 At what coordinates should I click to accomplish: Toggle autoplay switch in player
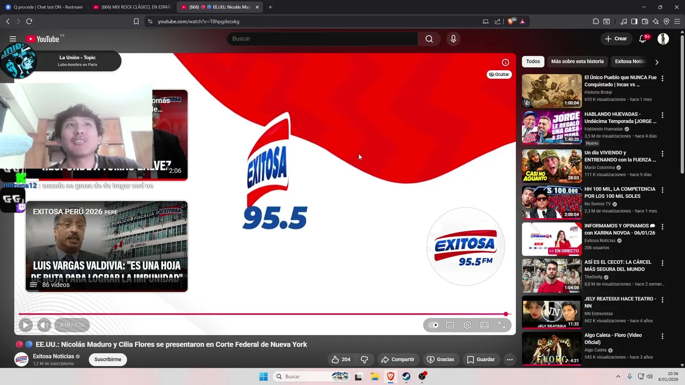(433, 325)
